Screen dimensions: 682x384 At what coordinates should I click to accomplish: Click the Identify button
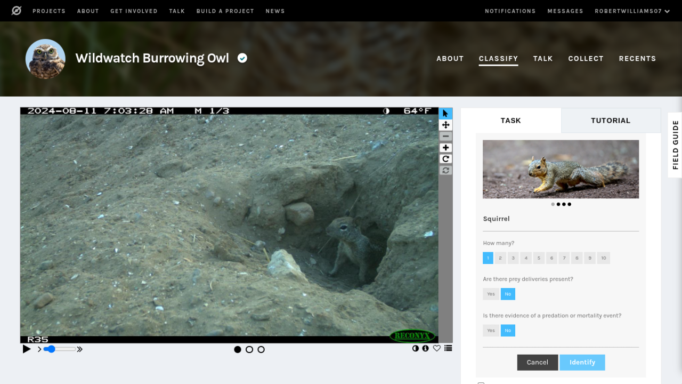pyautogui.click(x=582, y=363)
